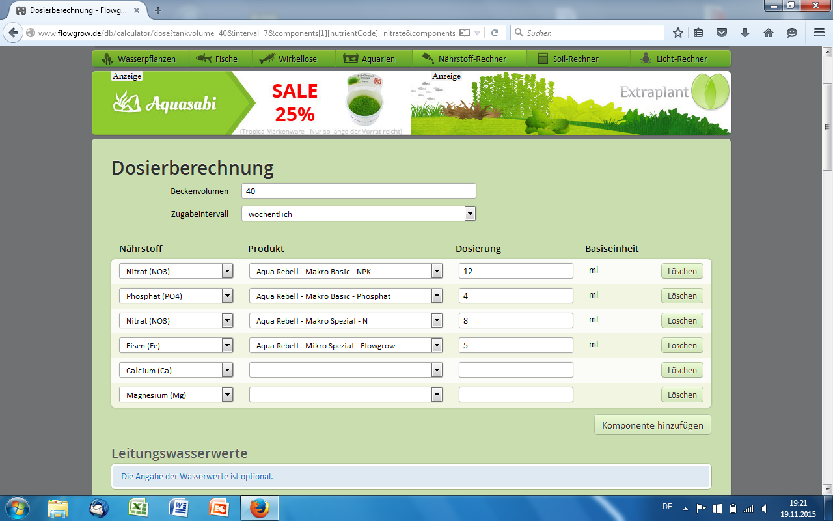
Task: Reload the page with the refresh icon
Action: (495, 33)
